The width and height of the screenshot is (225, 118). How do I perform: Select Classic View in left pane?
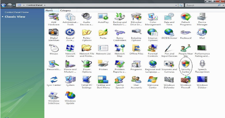15,17
